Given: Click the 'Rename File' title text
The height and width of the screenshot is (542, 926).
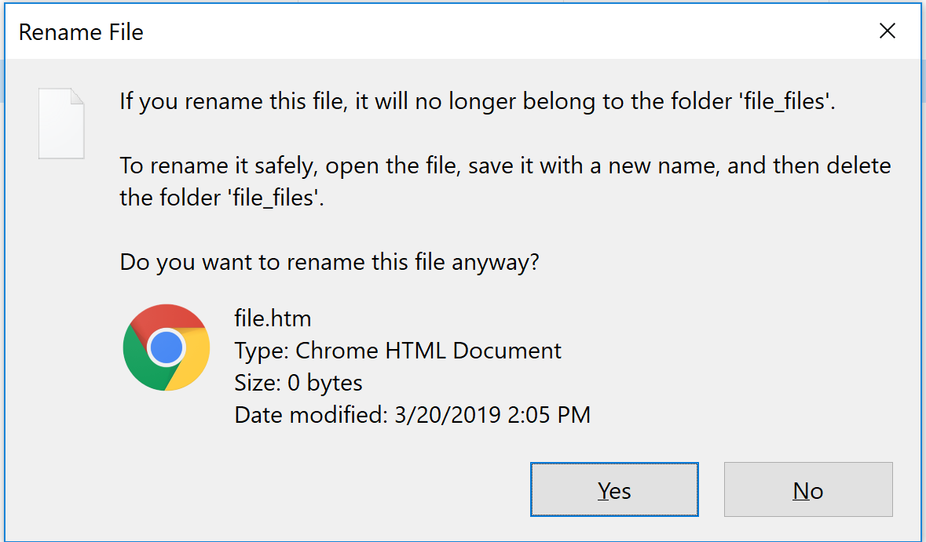Looking at the screenshot, I should pos(81,32).
